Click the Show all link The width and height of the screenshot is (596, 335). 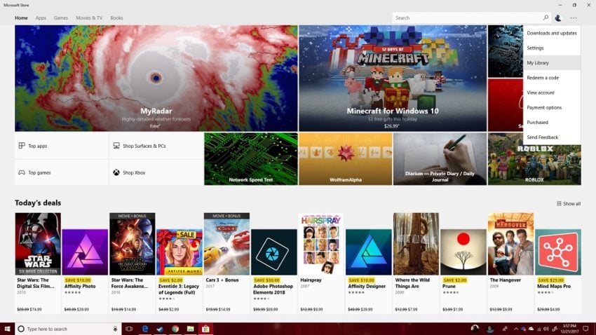pyautogui.click(x=569, y=203)
